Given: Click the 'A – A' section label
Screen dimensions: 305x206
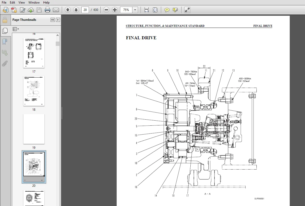Looking at the screenshot, I should tap(207, 194).
